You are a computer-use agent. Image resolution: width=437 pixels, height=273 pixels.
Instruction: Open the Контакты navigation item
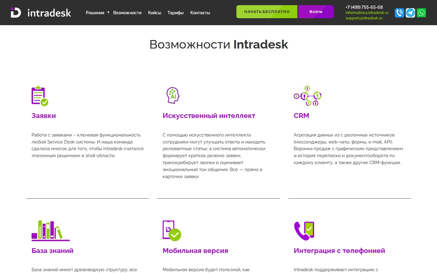(200, 13)
